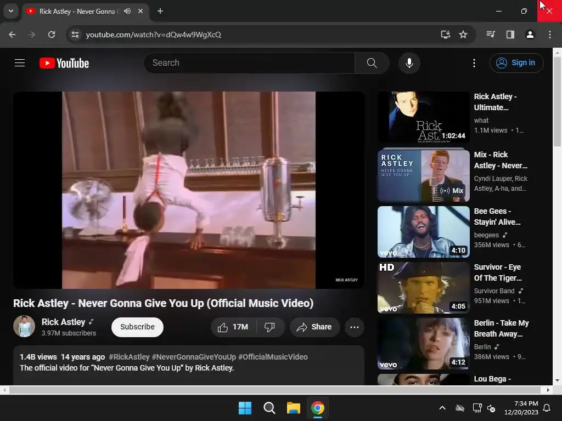The width and height of the screenshot is (562, 421).
Task: Open Survivor Eye Of The Tiger thumbnail
Action: (x=423, y=287)
